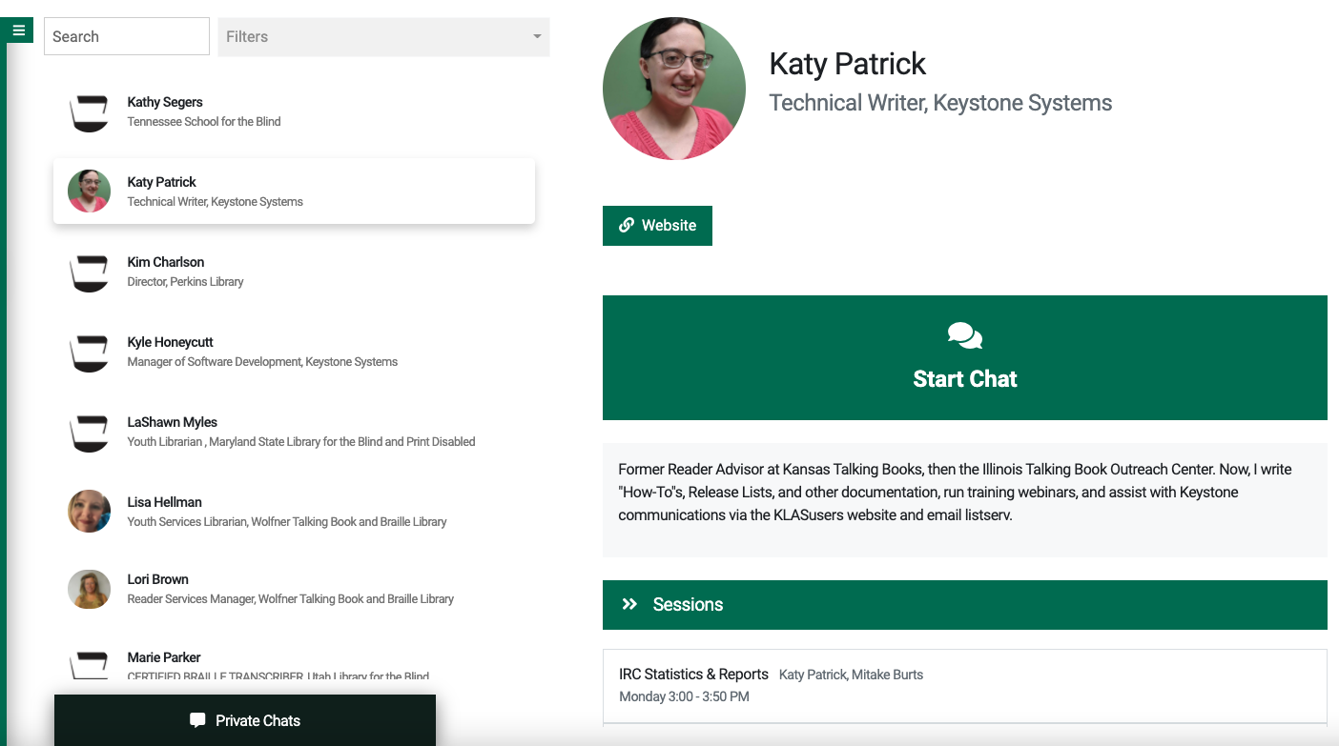Click Kim Charlson's default avatar icon
This screenshot has width=1339, height=746.
[x=89, y=272]
